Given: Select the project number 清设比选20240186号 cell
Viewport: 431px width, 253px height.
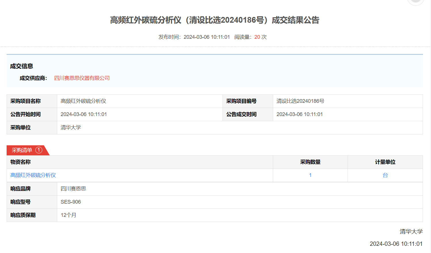Looking at the screenshot, I should [300, 101].
